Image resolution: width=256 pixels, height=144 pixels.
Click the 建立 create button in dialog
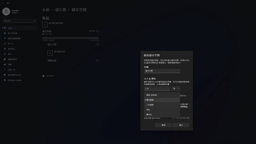tap(181, 125)
